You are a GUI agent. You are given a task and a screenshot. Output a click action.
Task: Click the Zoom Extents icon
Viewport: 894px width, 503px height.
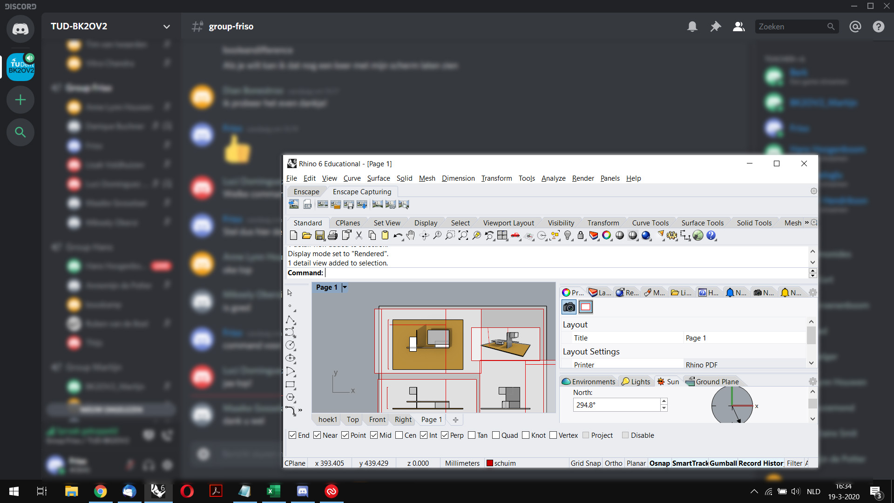click(x=463, y=236)
